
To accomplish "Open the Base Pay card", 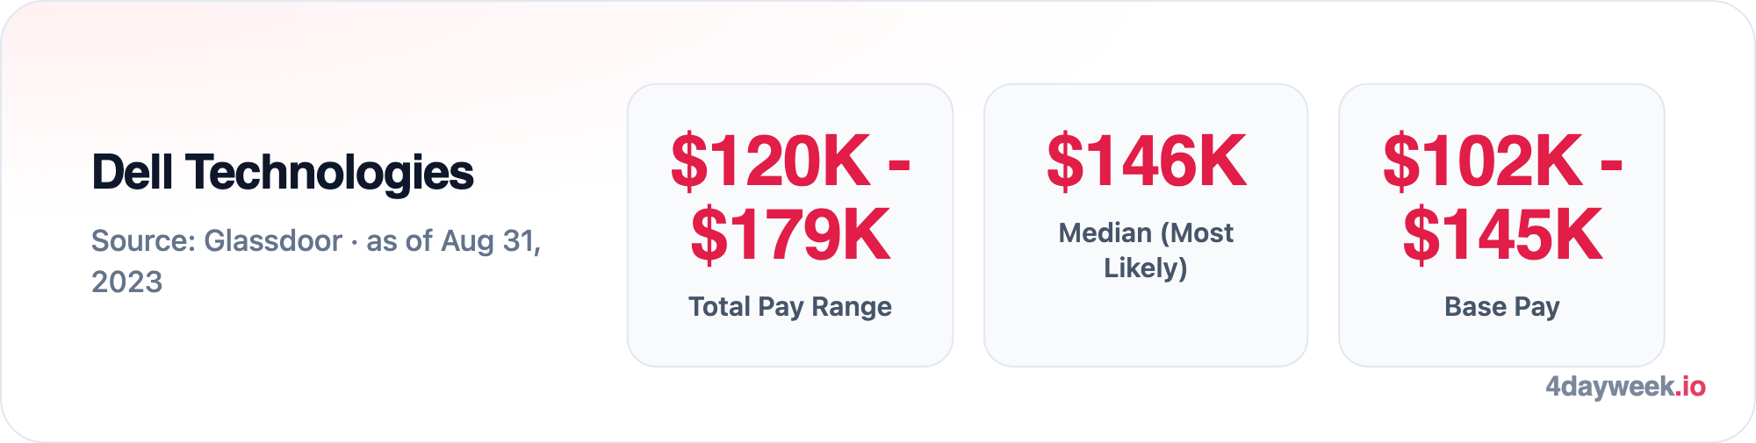I will [x=1501, y=225].
